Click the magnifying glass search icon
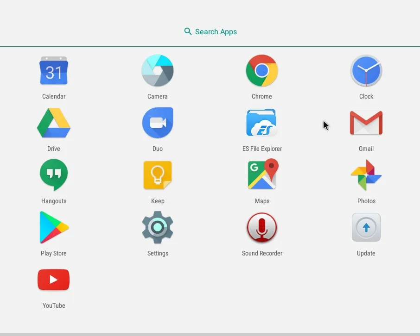The height and width of the screenshot is (336, 420). click(188, 31)
